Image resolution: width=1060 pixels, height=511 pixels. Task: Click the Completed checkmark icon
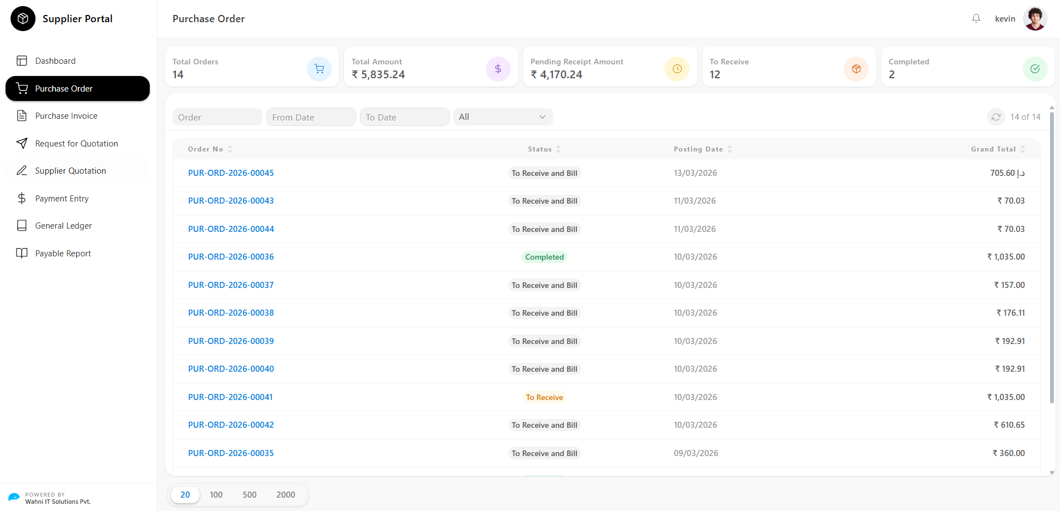1035,69
